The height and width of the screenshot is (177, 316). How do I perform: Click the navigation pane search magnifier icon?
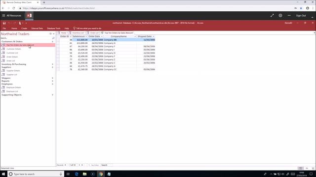tap(53, 38)
